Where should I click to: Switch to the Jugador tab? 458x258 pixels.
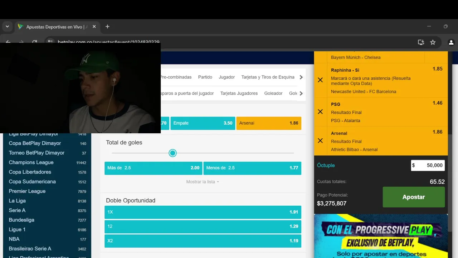point(227,77)
